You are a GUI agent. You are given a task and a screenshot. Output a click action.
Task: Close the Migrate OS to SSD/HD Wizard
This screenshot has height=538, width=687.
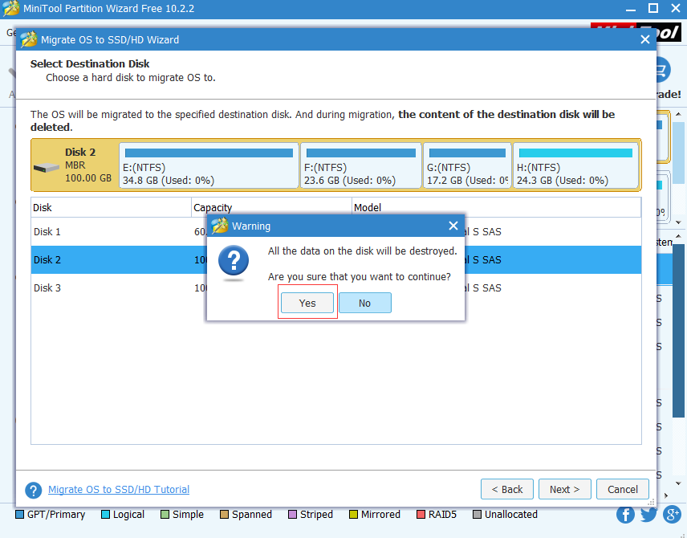[644, 39]
